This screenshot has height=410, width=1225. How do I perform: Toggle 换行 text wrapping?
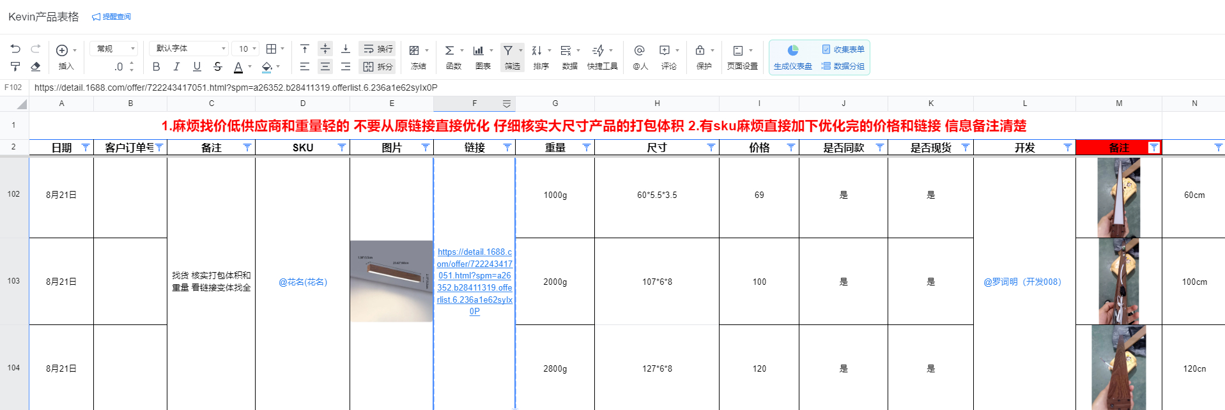[378, 49]
